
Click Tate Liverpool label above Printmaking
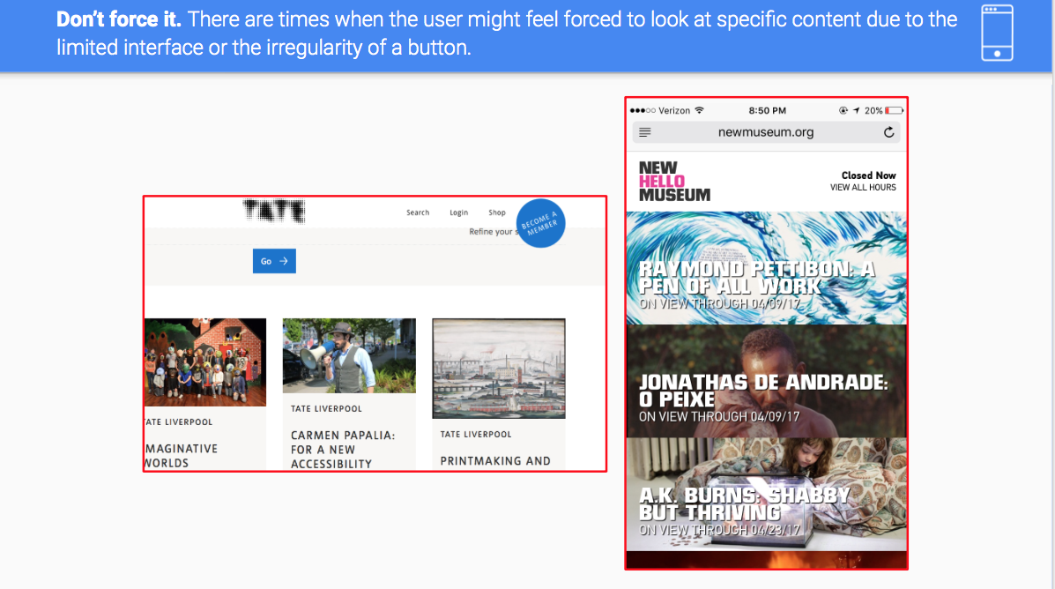(x=476, y=434)
